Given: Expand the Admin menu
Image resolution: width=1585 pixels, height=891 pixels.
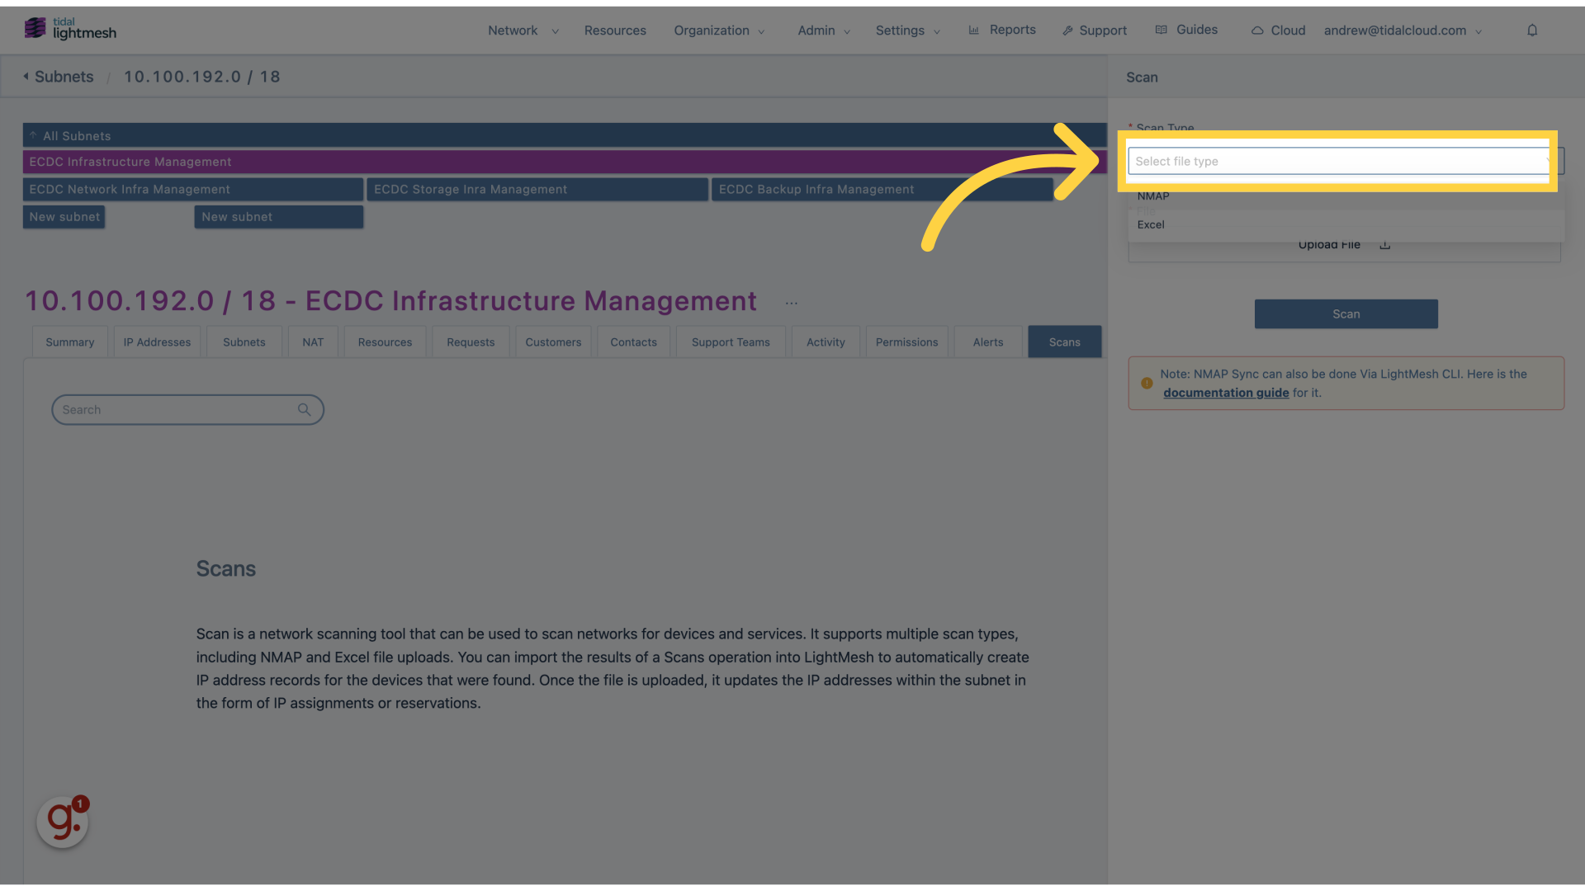Looking at the screenshot, I should coord(824,31).
